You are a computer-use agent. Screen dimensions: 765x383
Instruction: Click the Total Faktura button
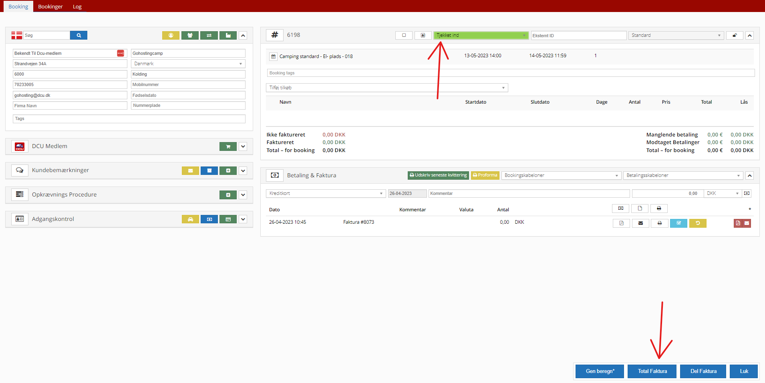click(652, 371)
